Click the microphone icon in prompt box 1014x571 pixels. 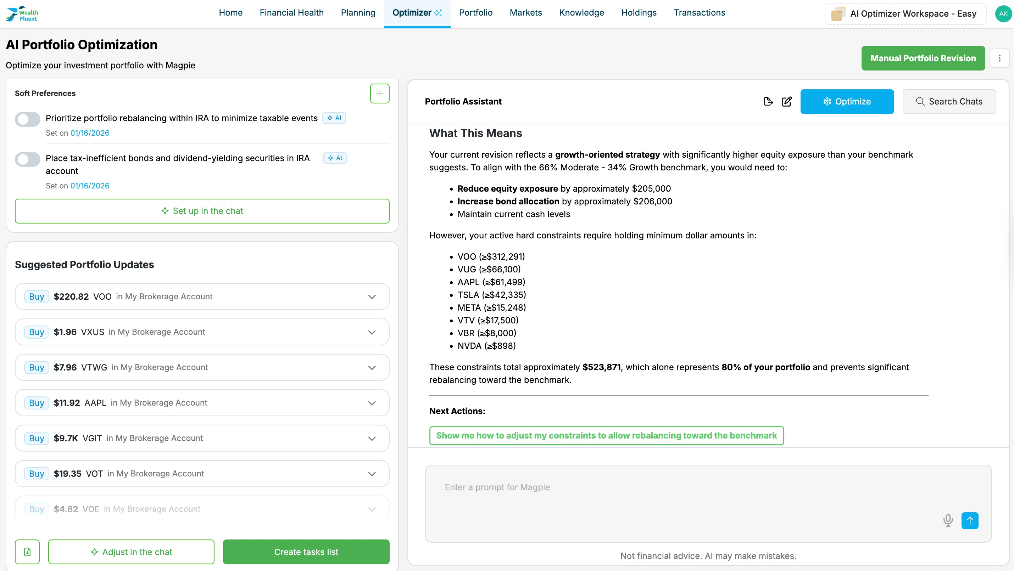pos(948,520)
